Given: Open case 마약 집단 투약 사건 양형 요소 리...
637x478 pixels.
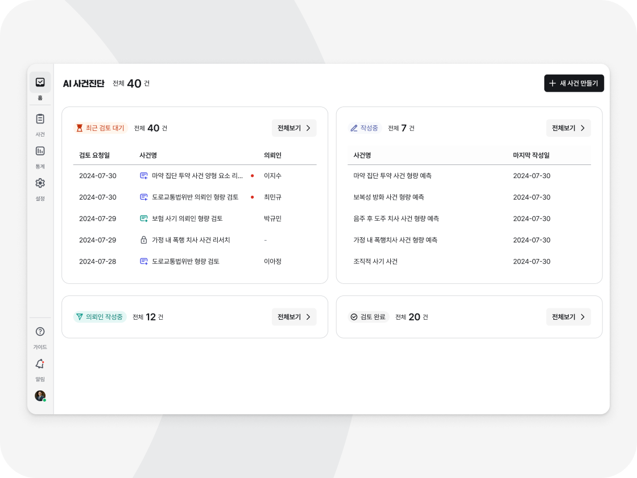Looking at the screenshot, I should [x=197, y=176].
